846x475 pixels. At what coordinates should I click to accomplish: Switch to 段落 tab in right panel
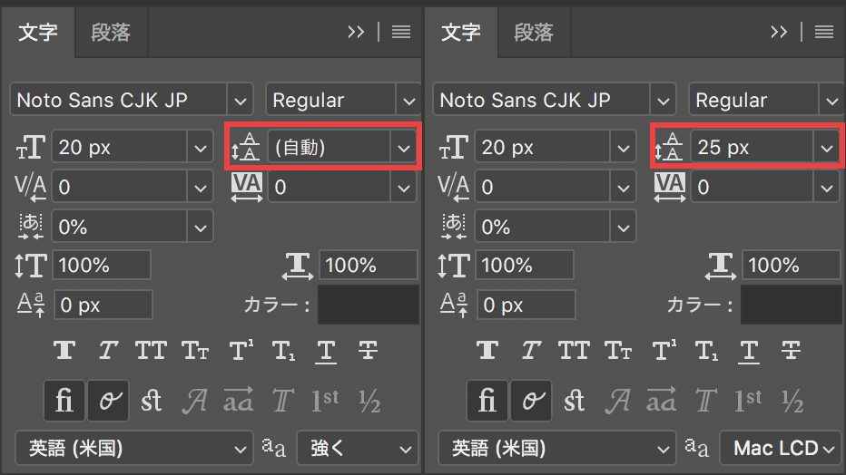coord(534,33)
